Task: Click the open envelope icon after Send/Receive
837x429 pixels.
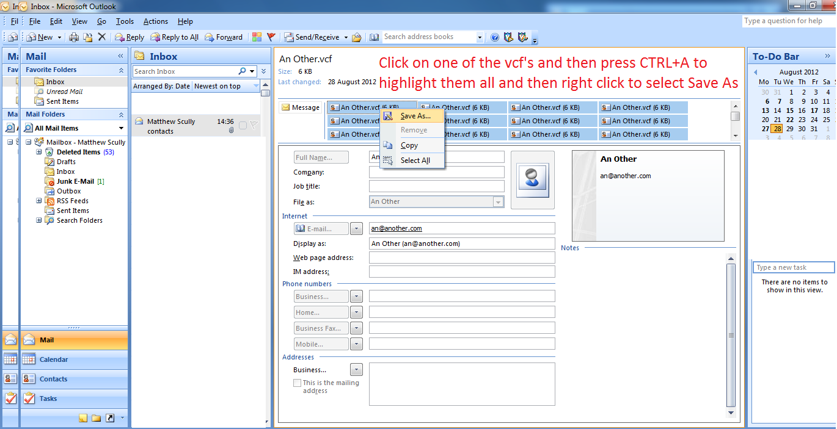Action: point(357,37)
